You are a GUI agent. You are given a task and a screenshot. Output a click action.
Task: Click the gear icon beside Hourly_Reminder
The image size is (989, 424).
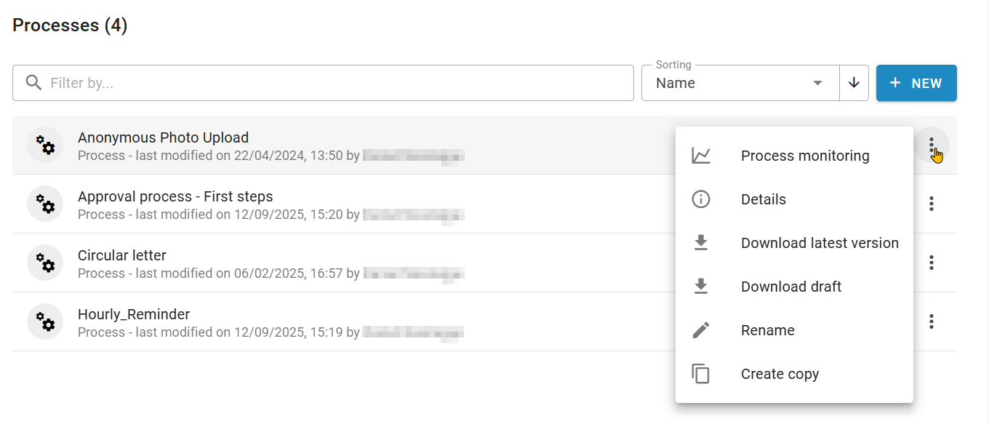click(x=45, y=321)
